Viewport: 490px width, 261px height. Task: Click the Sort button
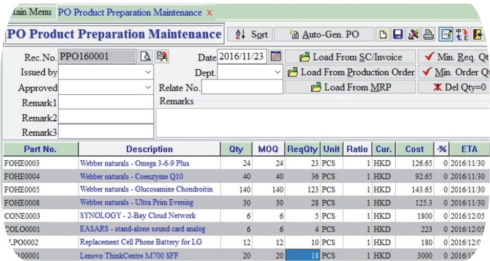click(250, 34)
